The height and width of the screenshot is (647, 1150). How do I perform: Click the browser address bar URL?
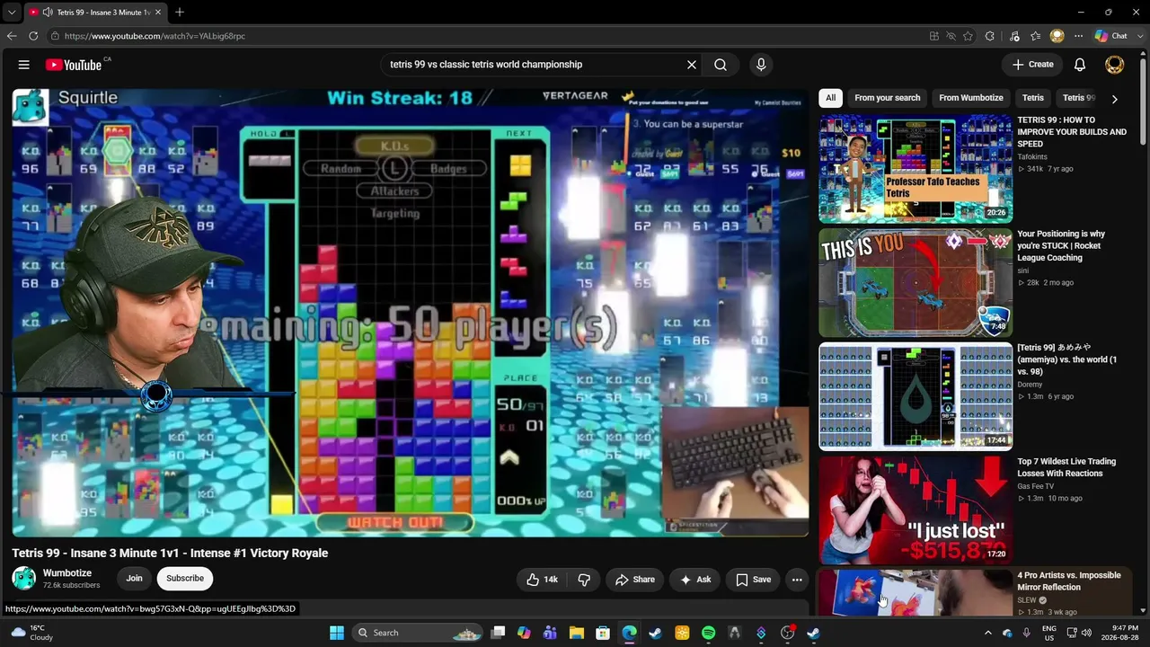click(x=155, y=36)
